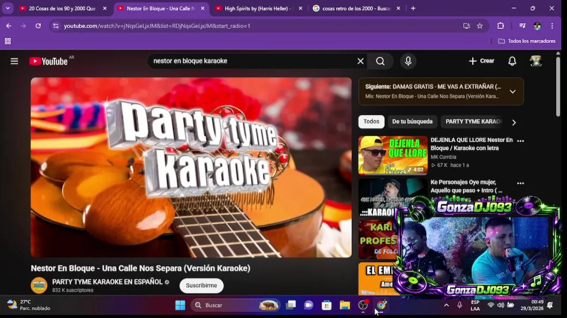Viewport: 567px width, 318px height.
Task: Click the Party Tyme Karaoke video player
Action: [x=191, y=167]
